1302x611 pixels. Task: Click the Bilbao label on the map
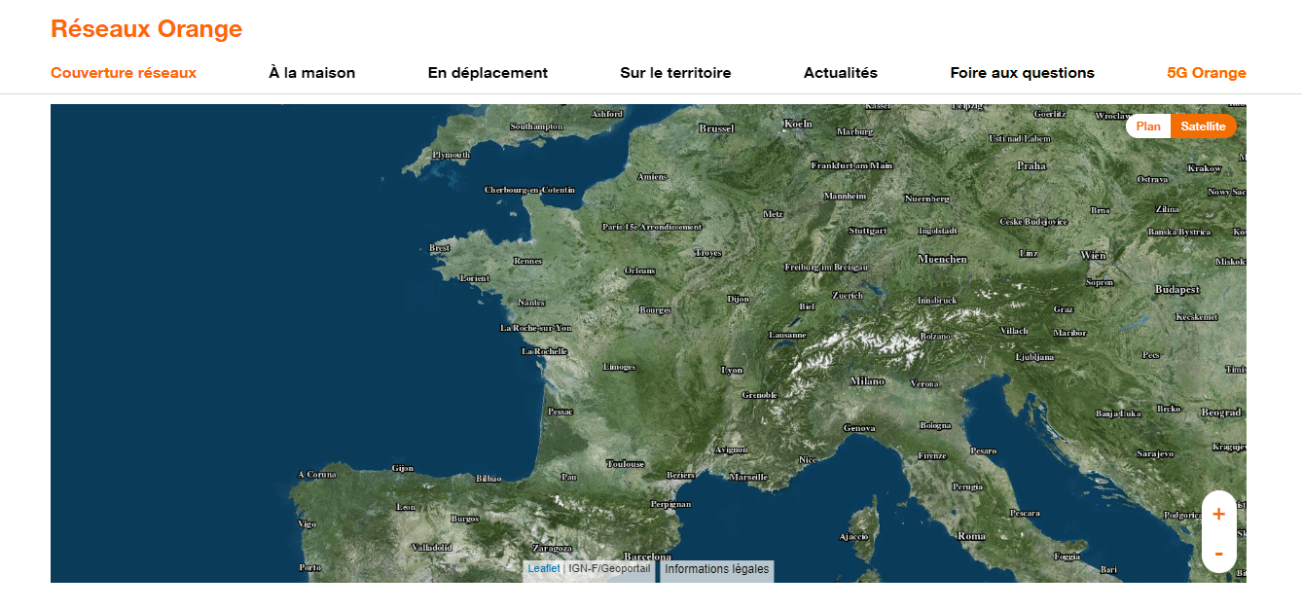click(x=488, y=479)
